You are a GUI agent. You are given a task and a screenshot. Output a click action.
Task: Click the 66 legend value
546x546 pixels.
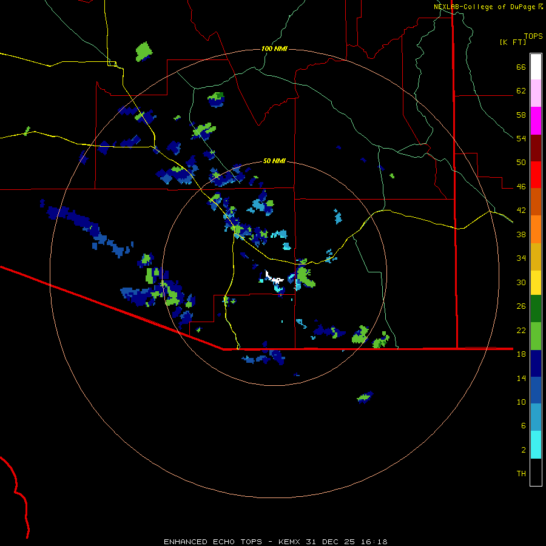click(x=521, y=67)
